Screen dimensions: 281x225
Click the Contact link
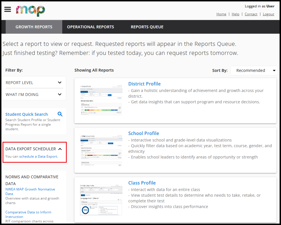(x=251, y=14)
